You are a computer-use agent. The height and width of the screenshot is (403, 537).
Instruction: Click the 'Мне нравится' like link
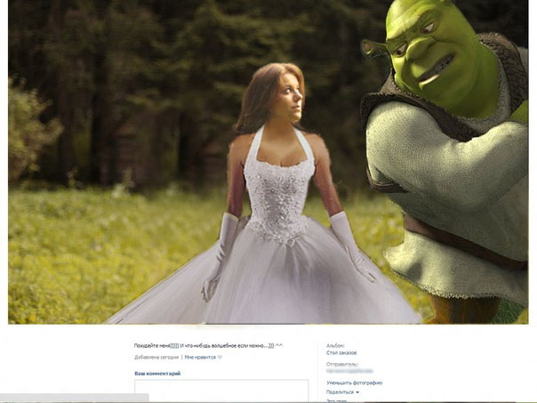[x=200, y=357]
